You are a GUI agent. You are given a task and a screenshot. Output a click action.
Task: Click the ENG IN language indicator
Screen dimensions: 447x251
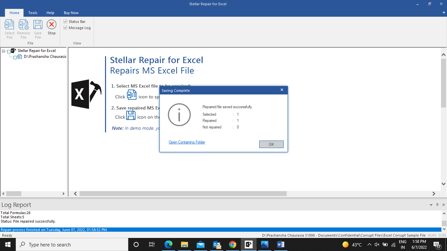coord(403,244)
